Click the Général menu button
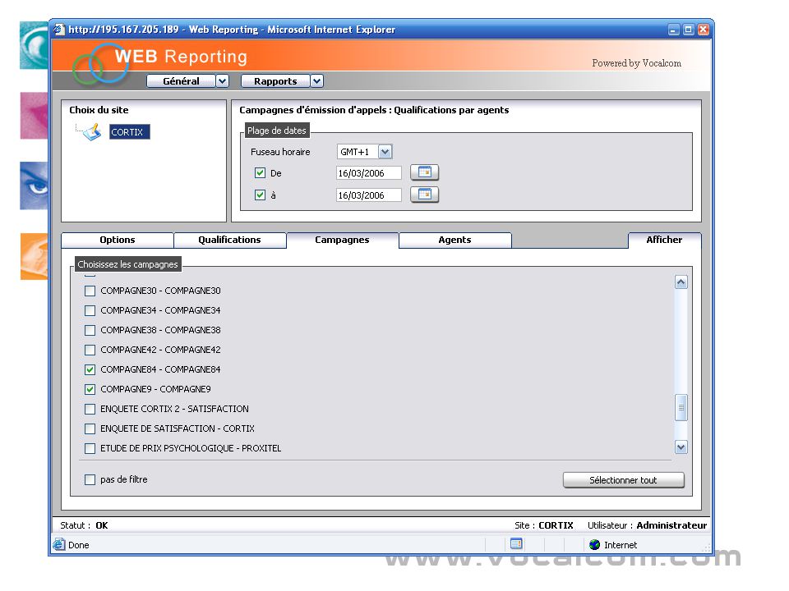The width and height of the screenshot is (789, 591). pos(181,81)
